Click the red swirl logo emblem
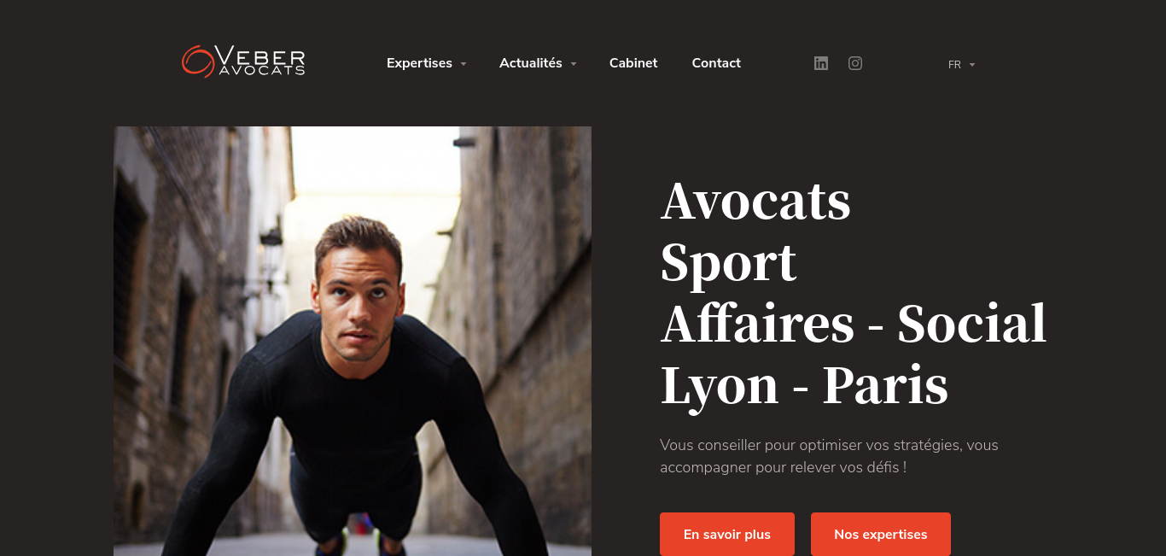The image size is (1166, 556). pyautogui.click(x=198, y=61)
